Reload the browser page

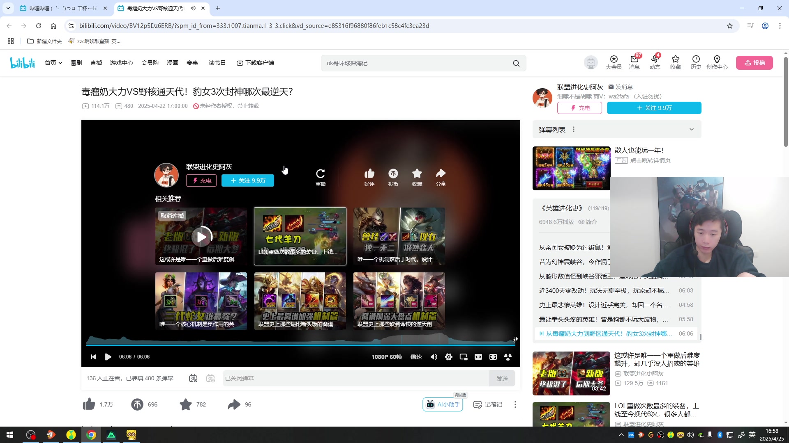pyautogui.click(x=39, y=26)
